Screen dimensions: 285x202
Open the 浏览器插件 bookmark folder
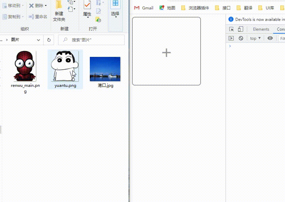195,8
